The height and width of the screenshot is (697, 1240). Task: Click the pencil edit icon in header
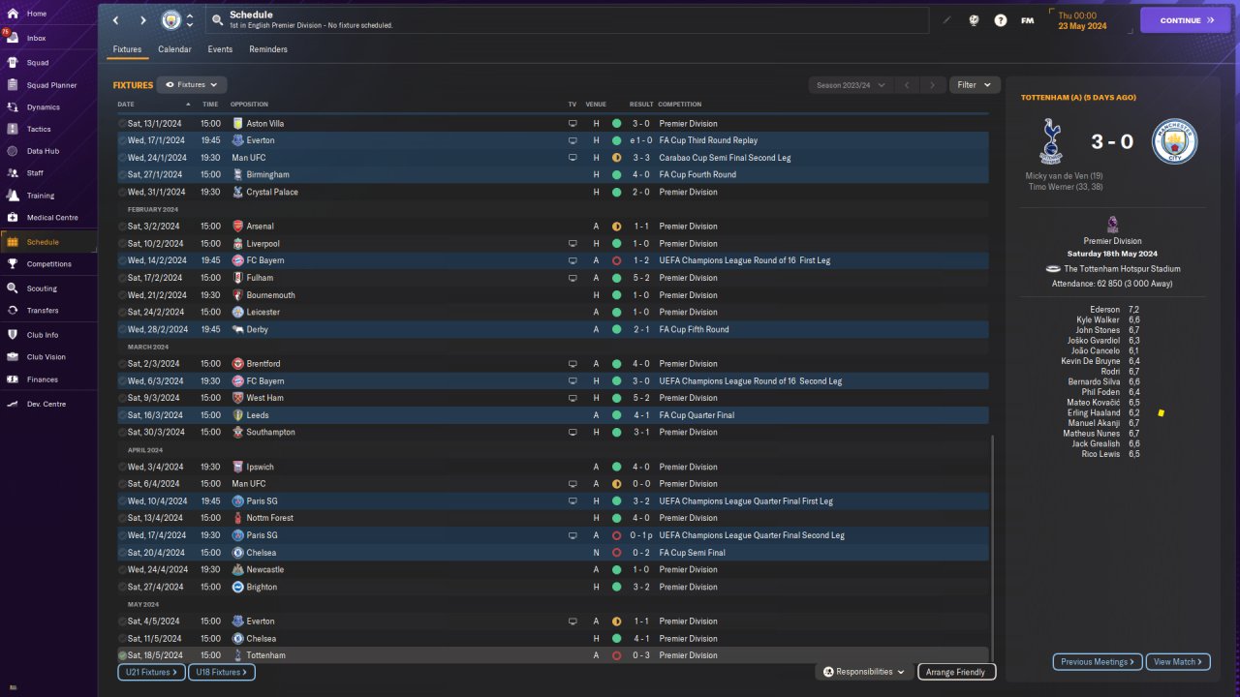(x=946, y=20)
